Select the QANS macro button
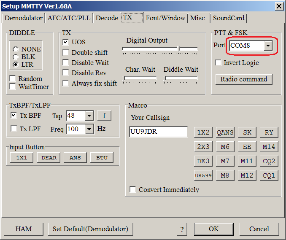The image size is (286, 240). click(x=225, y=132)
